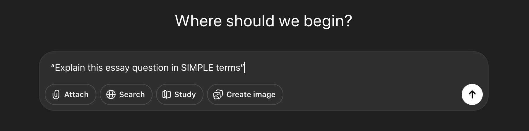Screen dimensions: 529x131
Task: Click the Create image picture icon
Action: [218, 94]
